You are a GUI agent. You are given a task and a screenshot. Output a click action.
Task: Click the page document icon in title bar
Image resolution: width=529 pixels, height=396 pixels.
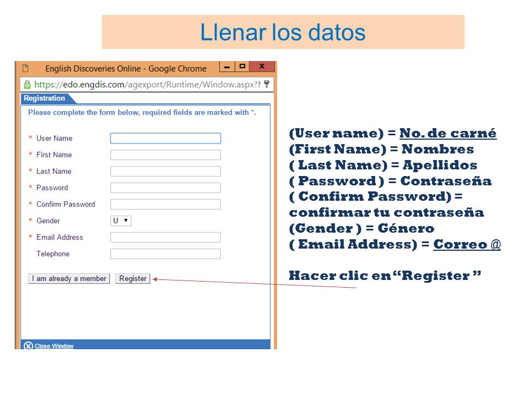click(x=25, y=68)
